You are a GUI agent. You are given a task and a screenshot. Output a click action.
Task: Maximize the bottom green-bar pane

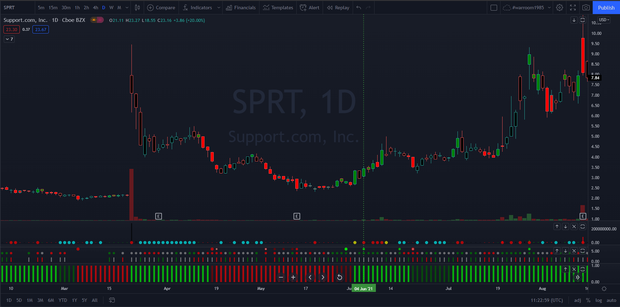click(x=583, y=269)
